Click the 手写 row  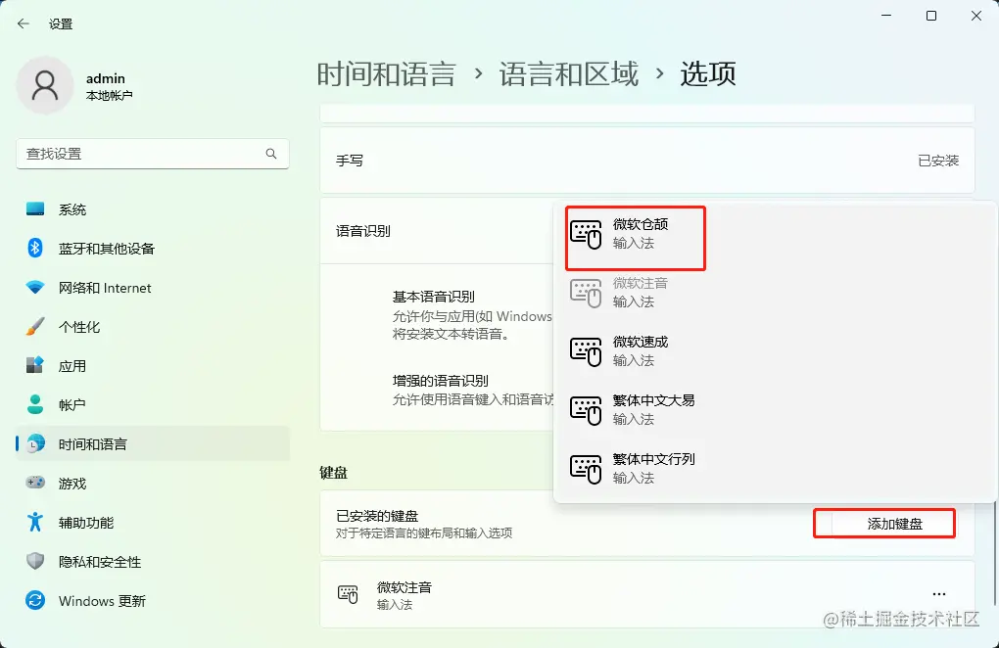[647, 161]
